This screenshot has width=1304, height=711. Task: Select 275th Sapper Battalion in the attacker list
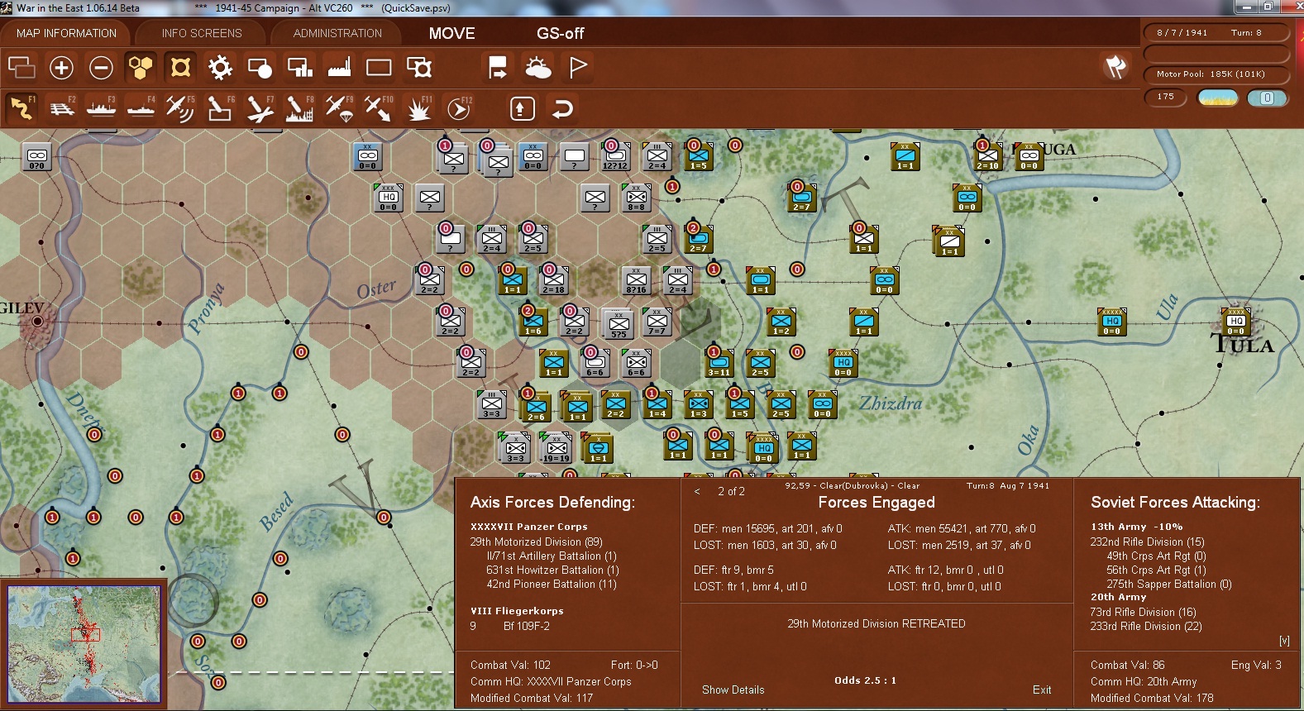pyautogui.click(x=1169, y=584)
